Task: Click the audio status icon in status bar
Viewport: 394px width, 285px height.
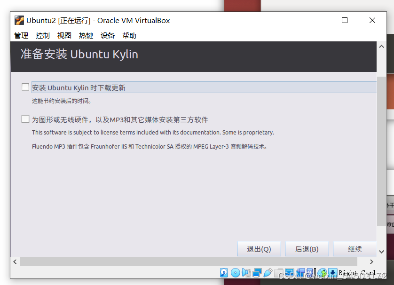Action: click(x=246, y=272)
